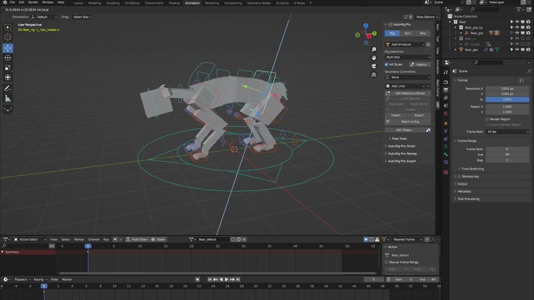Switch perspective/orthographic grid icon
The image size is (534, 300).
click(374, 74)
